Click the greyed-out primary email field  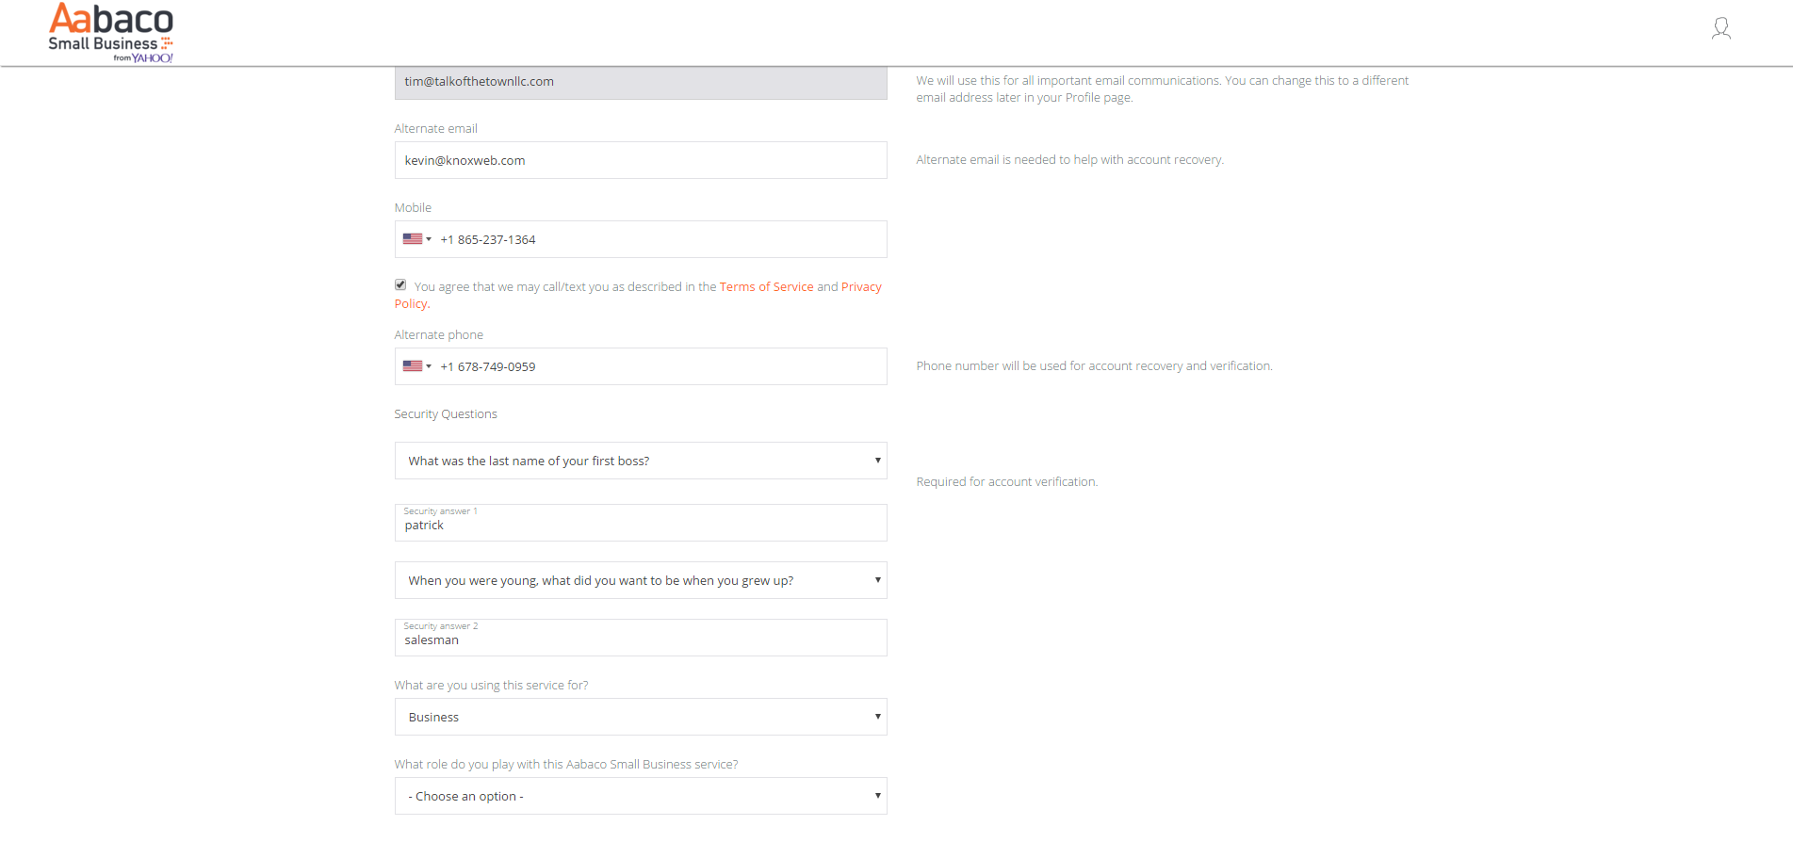tap(640, 82)
